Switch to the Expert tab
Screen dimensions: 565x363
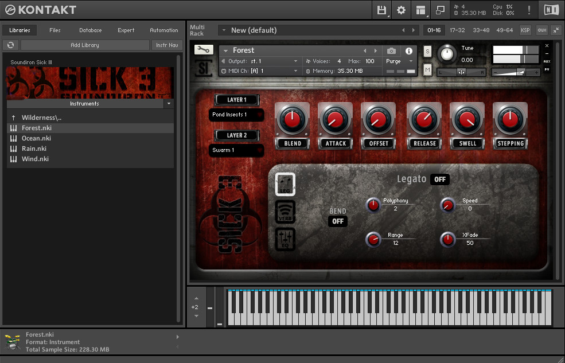coord(126,30)
